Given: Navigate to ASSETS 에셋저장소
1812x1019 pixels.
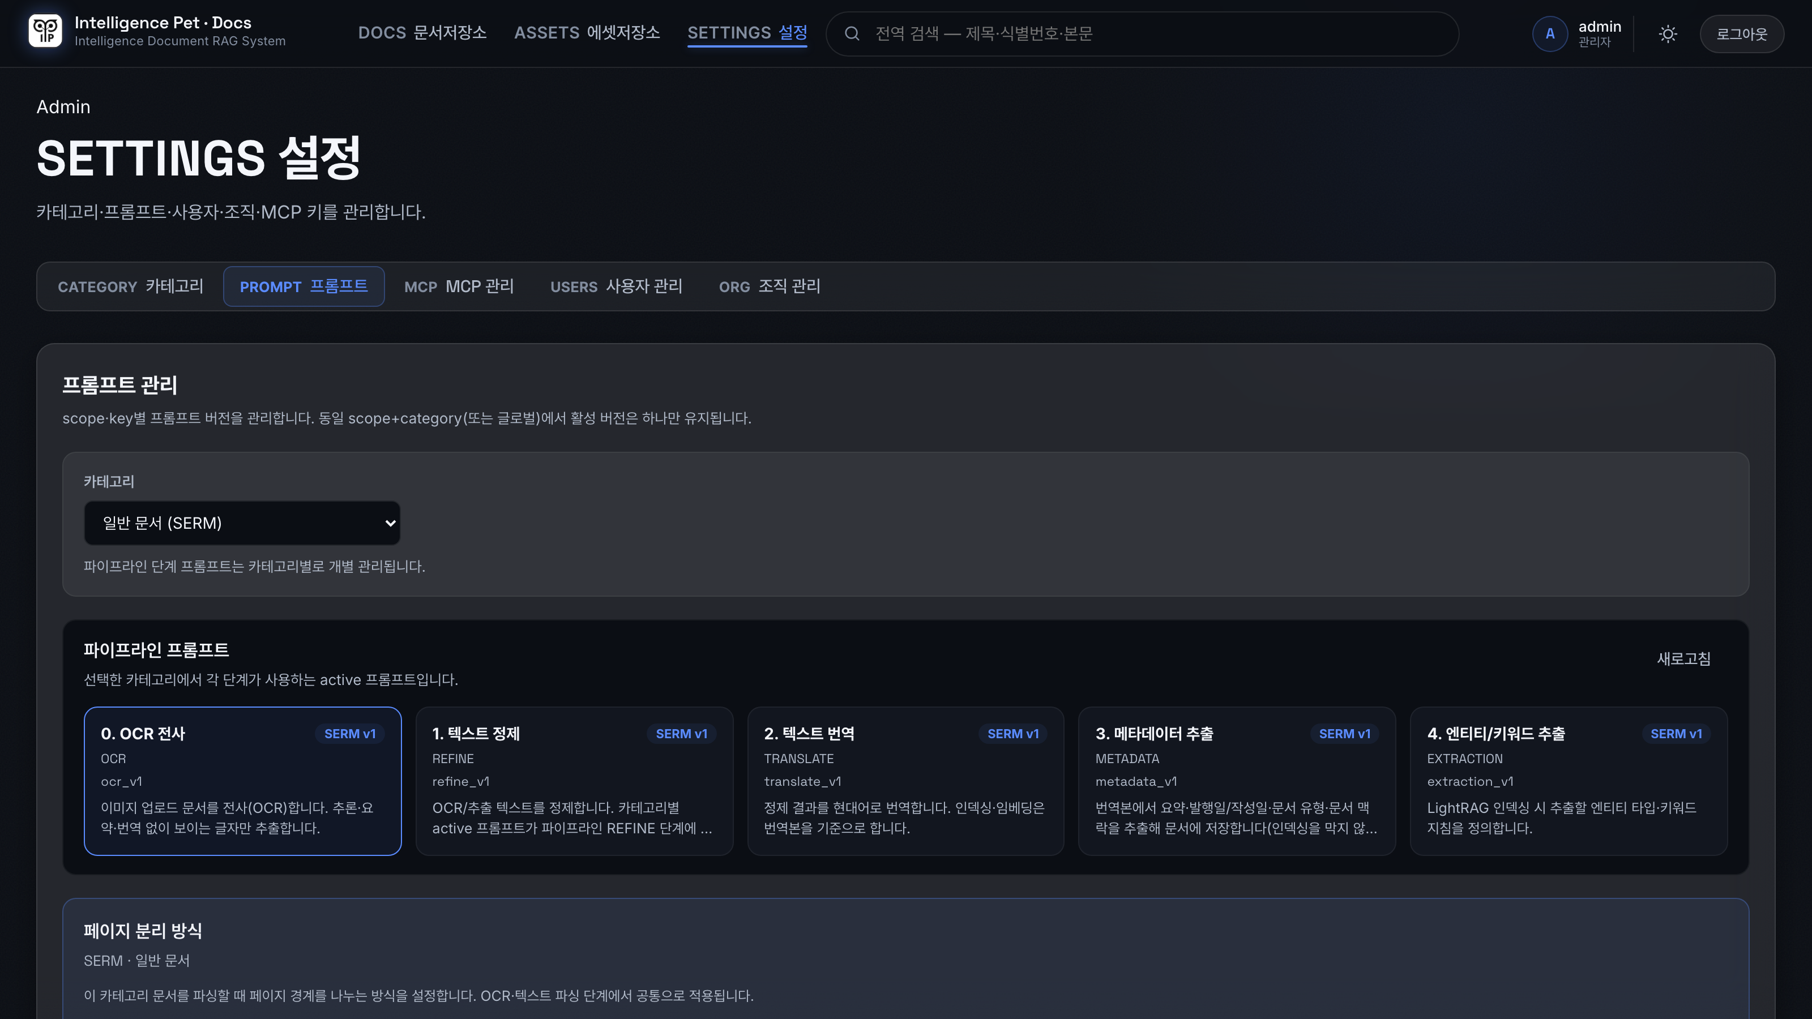Looking at the screenshot, I should tap(587, 33).
